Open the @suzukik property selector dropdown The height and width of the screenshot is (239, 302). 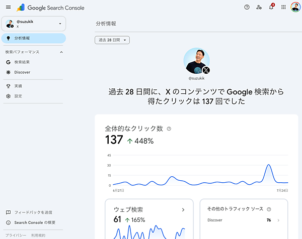point(34,24)
